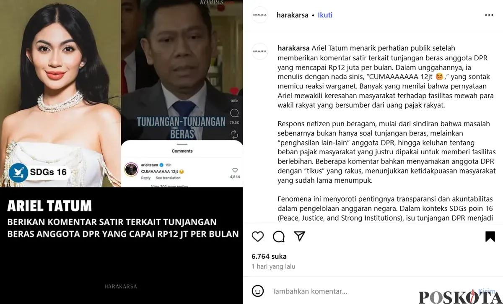Like the post with heart icon
This screenshot has width=503, height=304.
(258, 236)
